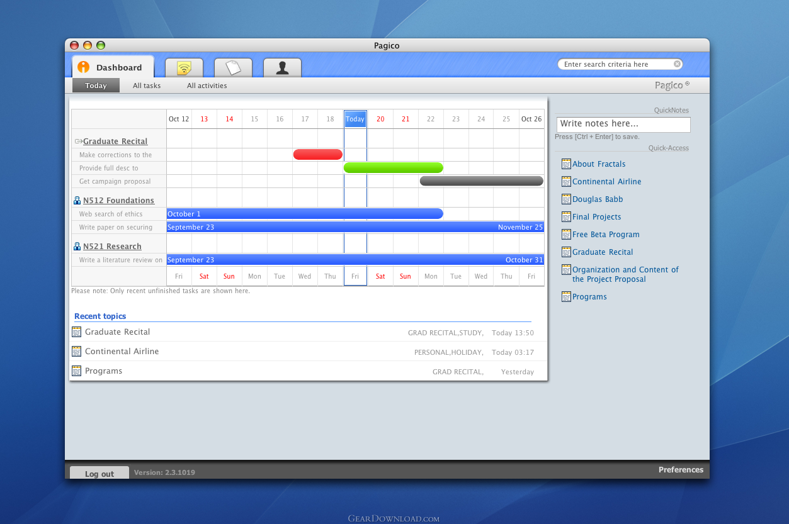Click the 'Get campaign proposal' task label
Viewport: 789px width, 524px height.
115,181
